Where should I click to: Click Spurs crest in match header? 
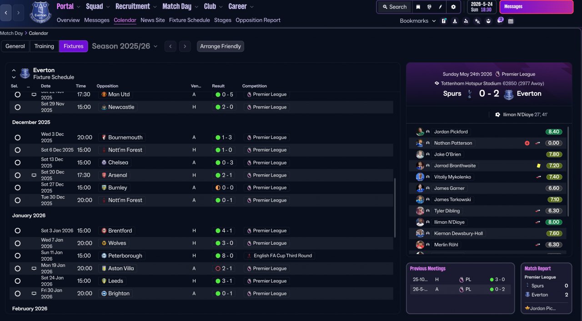click(470, 94)
